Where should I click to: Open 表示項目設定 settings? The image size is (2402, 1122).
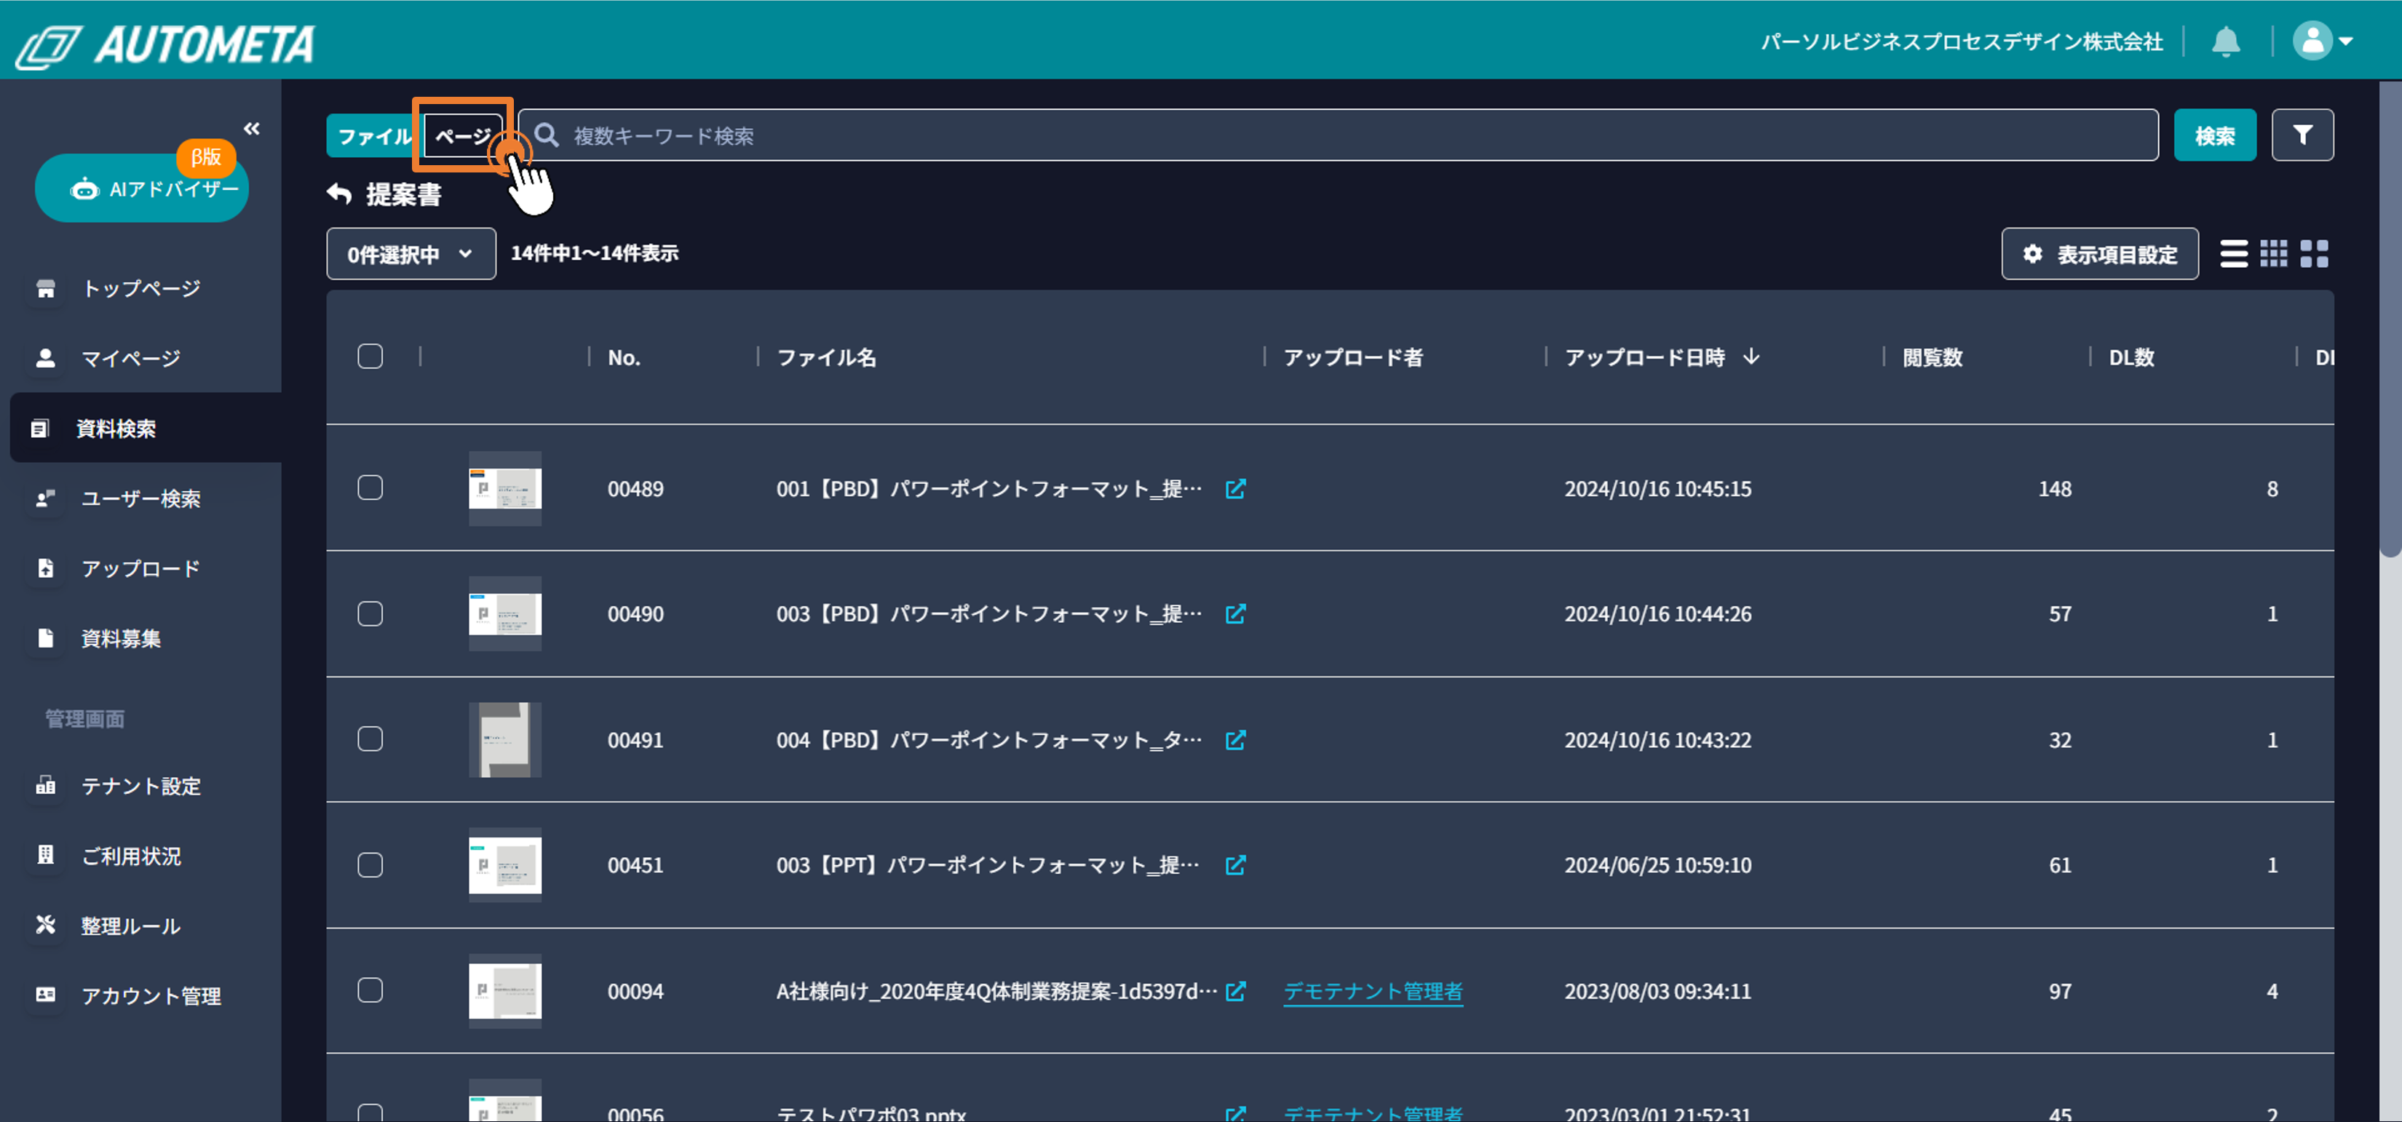pyautogui.click(x=2099, y=255)
